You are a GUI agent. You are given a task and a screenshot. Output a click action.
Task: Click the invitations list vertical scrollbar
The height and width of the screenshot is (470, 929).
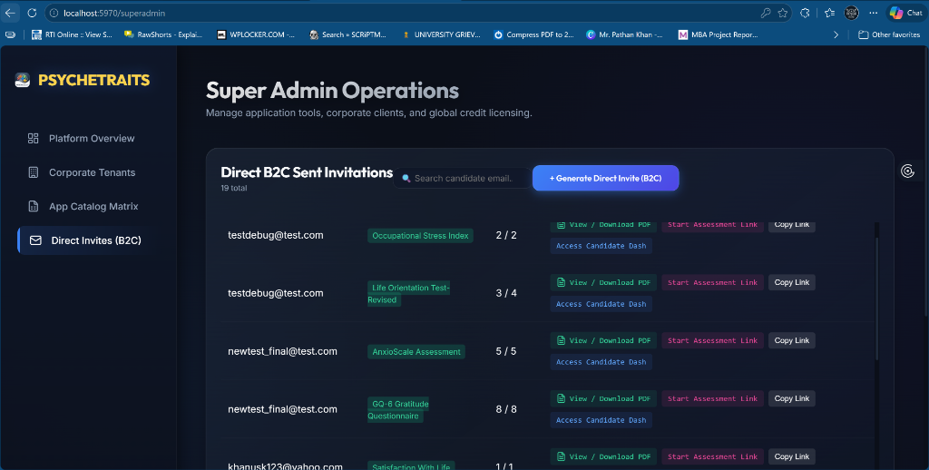click(x=877, y=299)
